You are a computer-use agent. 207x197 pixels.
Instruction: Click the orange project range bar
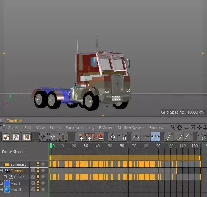(x=125, y=158)
